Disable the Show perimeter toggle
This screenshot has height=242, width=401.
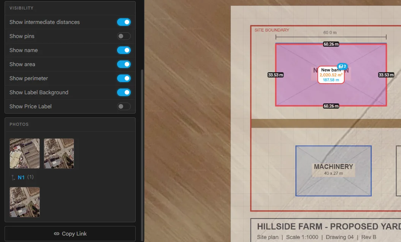(x=124, y=78)
